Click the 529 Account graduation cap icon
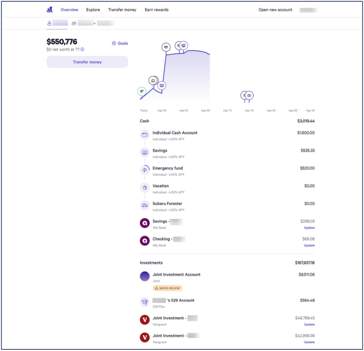Screen dimensions: 364x351 point(145,302)
